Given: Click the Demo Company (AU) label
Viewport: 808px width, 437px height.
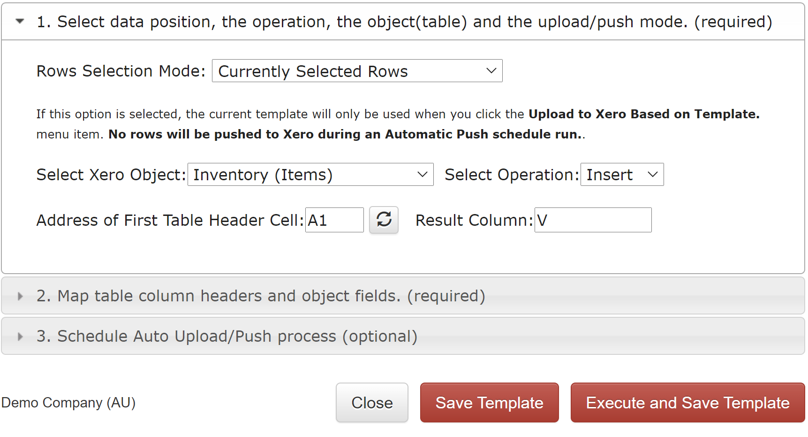Looking at the screenshot, I should 68,403.
